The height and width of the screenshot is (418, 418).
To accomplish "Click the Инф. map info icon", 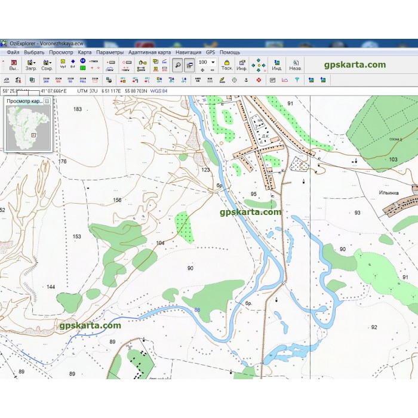I will pos(242,64).
